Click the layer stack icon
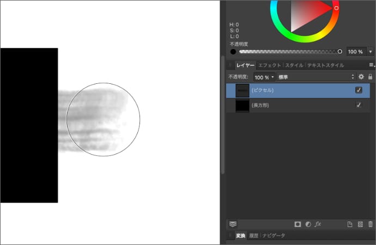376x245 pixels. (233, 224)
